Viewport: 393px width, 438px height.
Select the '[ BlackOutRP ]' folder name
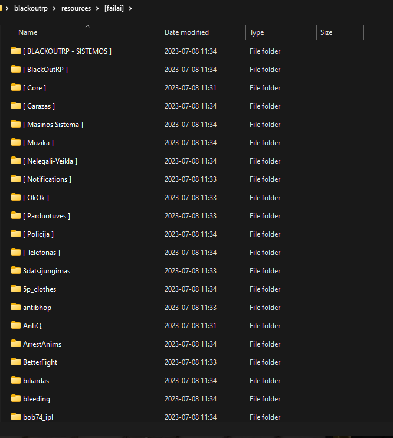tap(45, 70)
